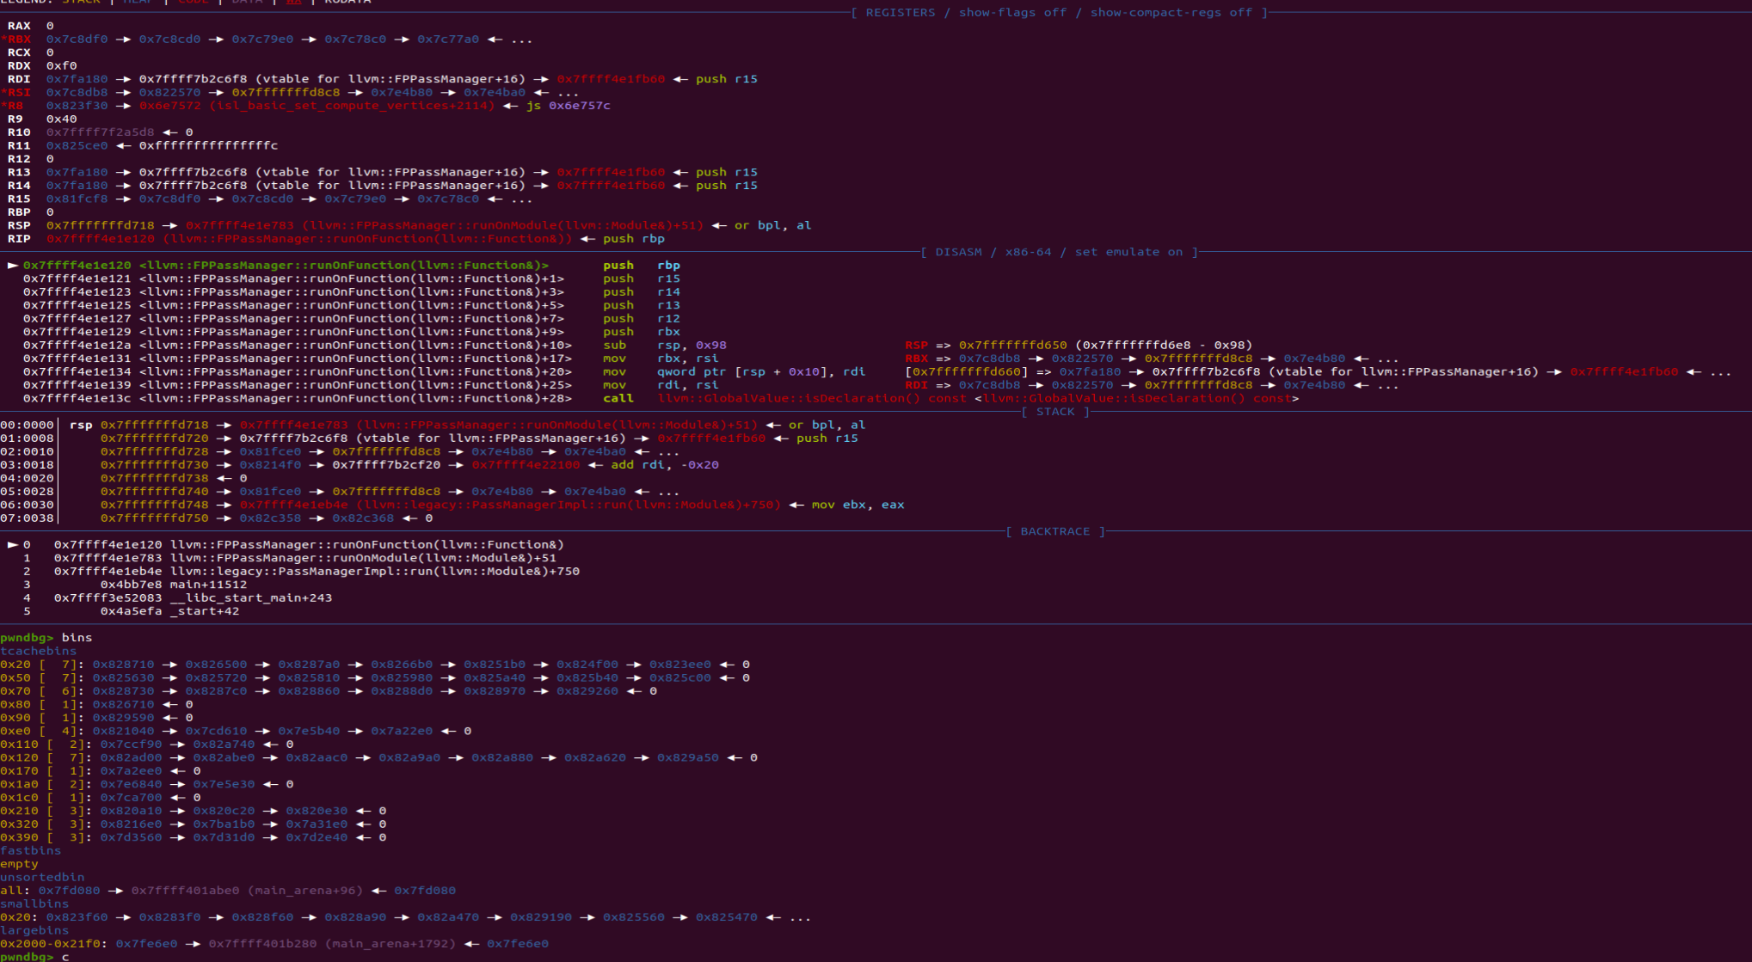The width and height of the screenshot is (1752, 962).
Task: Click the R13 register label
Action: [x=19, y=173]
